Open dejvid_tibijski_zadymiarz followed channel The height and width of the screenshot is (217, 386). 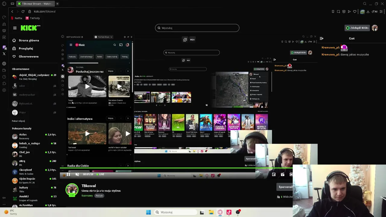coord(34,77)
